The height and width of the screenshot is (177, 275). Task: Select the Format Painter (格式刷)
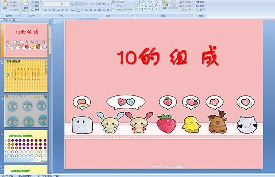(x=15, y=9)
